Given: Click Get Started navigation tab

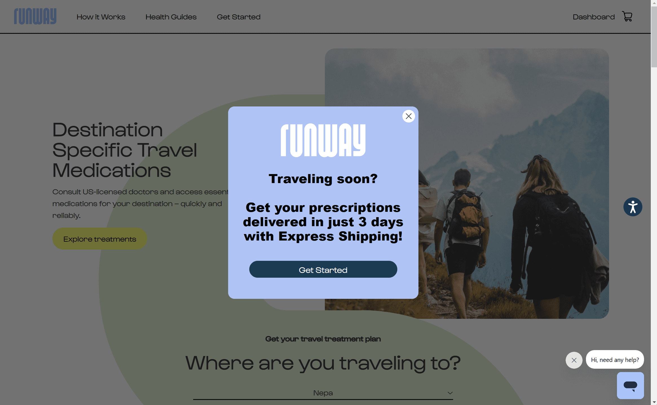Looking at the screenshot, I should point(238,16).
